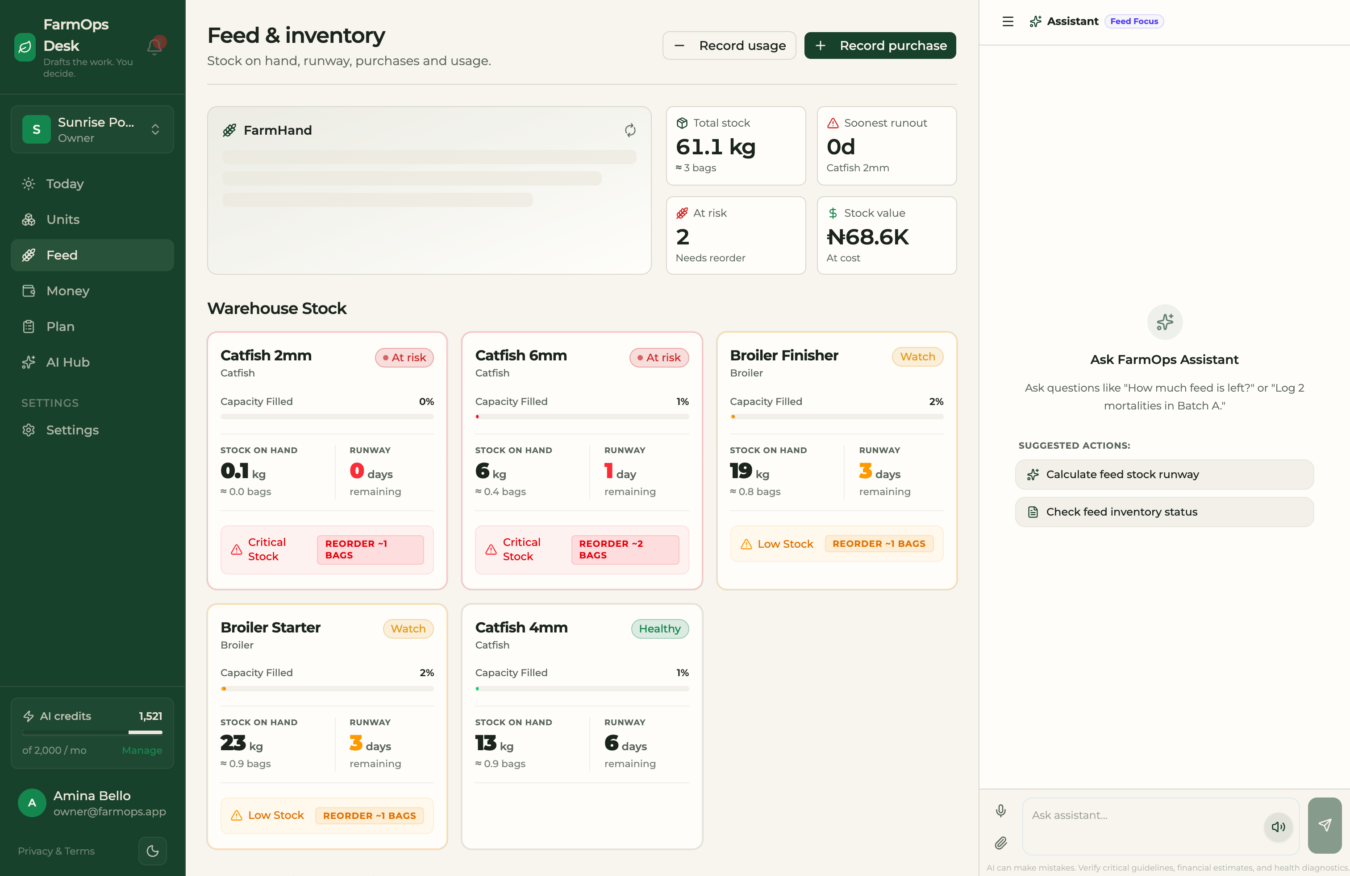1350x876 pixels.
Task: Click the AI credits usage bar
Action: (x=92, y=732)
